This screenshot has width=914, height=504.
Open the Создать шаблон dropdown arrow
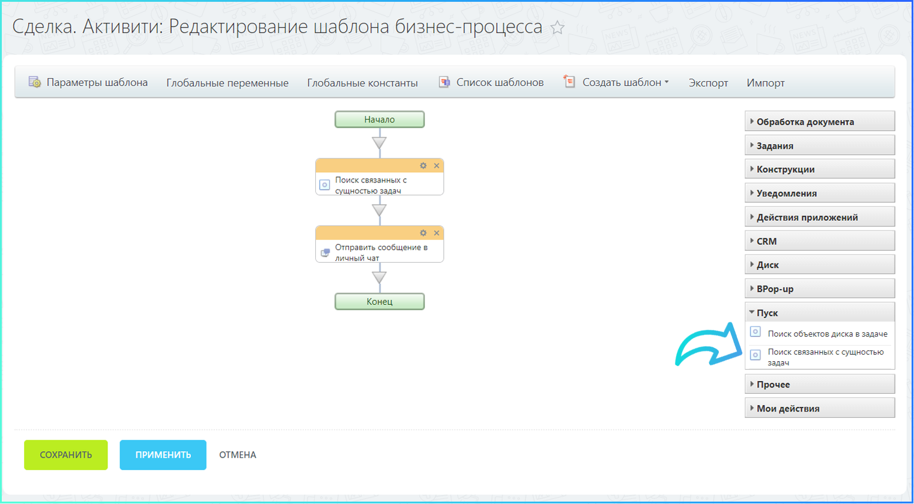(x=667, y=82)
